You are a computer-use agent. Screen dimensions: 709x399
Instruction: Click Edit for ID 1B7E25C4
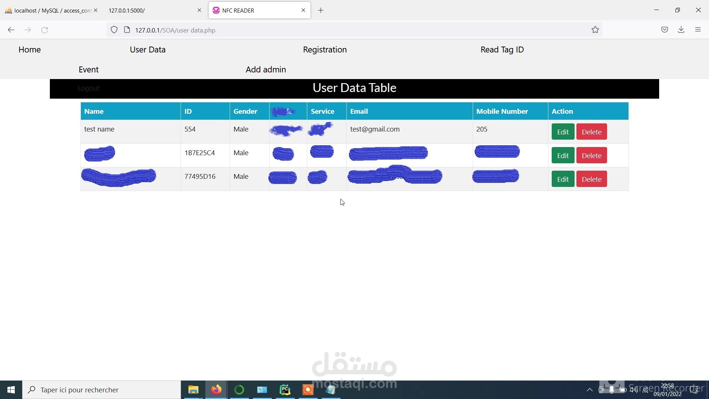[x=562, y=156]
